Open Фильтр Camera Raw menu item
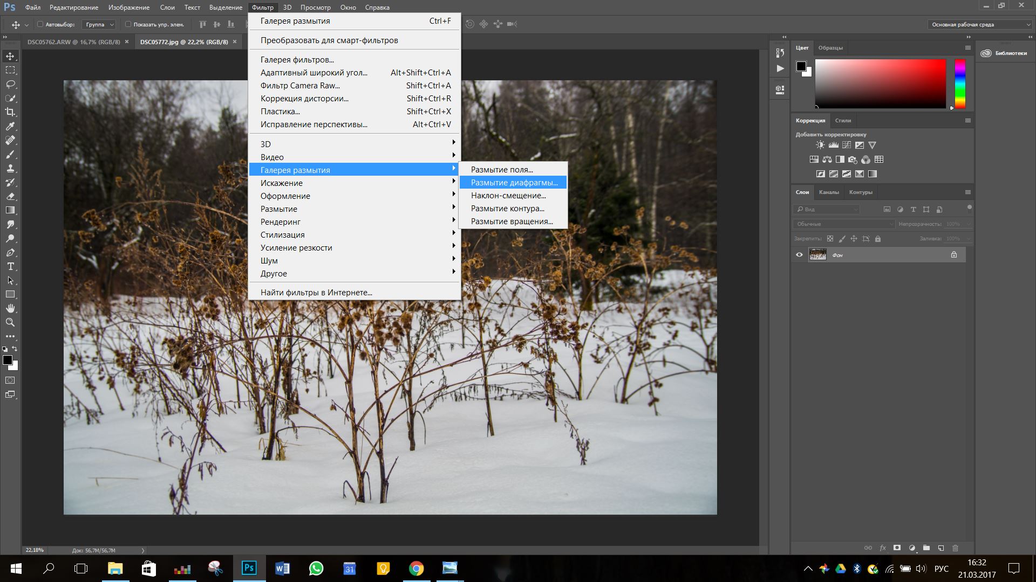This screenshot has width=1036, height=582. pos(354,85)
